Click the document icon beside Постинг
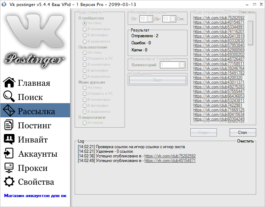 (x=8, y=125)
